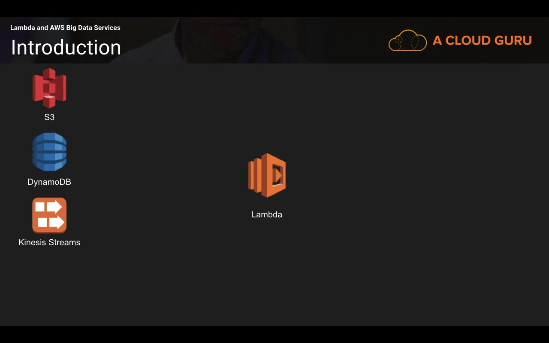Click the "DynamoDB" label
Screen dimensions: 549x343
tap(49, 182)
